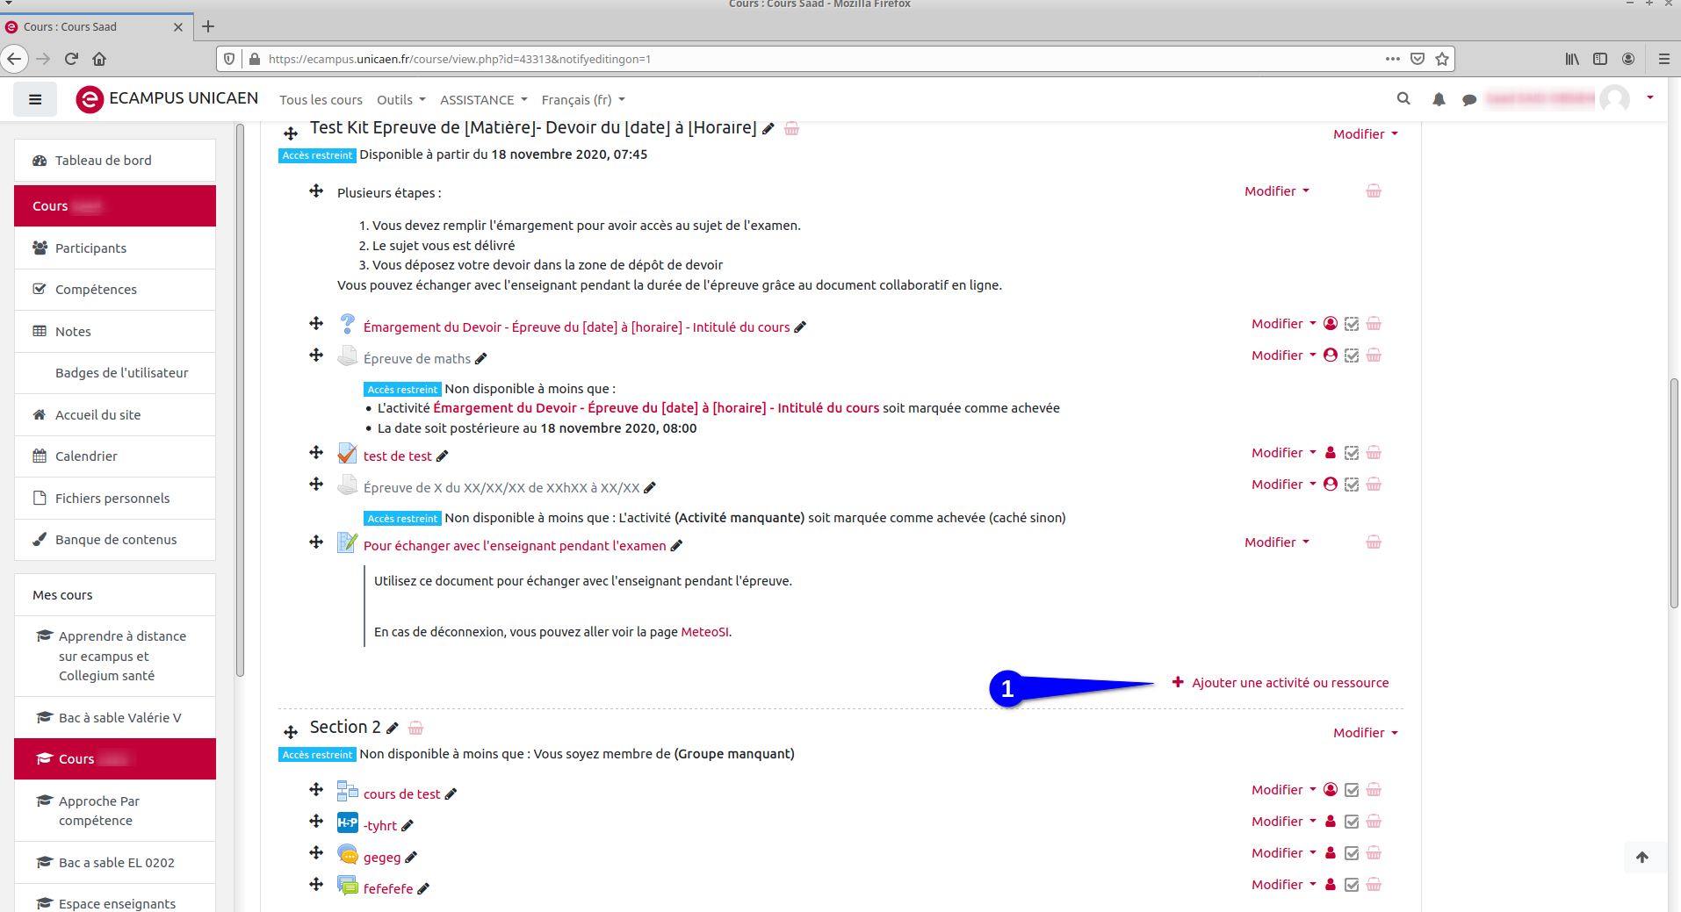Click the notifications bell icon
The width and height of the screenshot is (1681, 912).
pyautogui.click(x=1439, y=99)
